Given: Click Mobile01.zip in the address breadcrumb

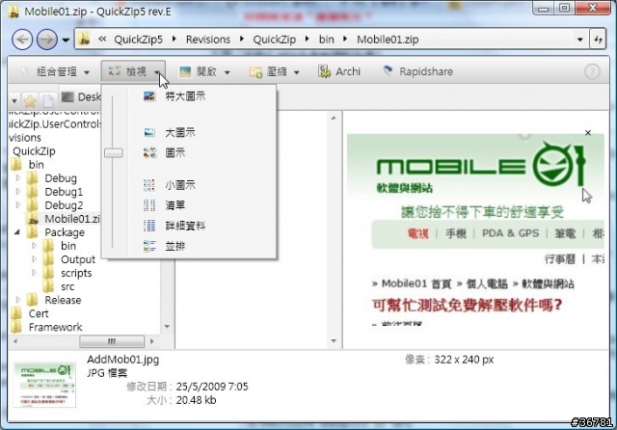Looking at the screenshot, I should [x=388, y=40].
